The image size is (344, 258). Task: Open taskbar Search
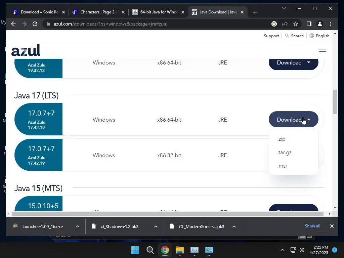(150, 250)
